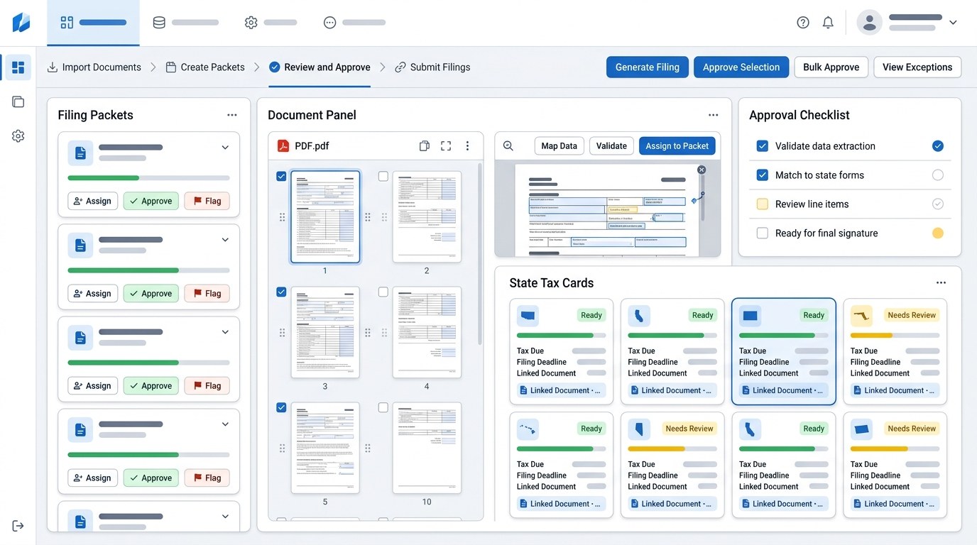The height and width of the screenshot is (545, 977).
Task: Go to the Submit Filings step
Action: click(432, 67)
